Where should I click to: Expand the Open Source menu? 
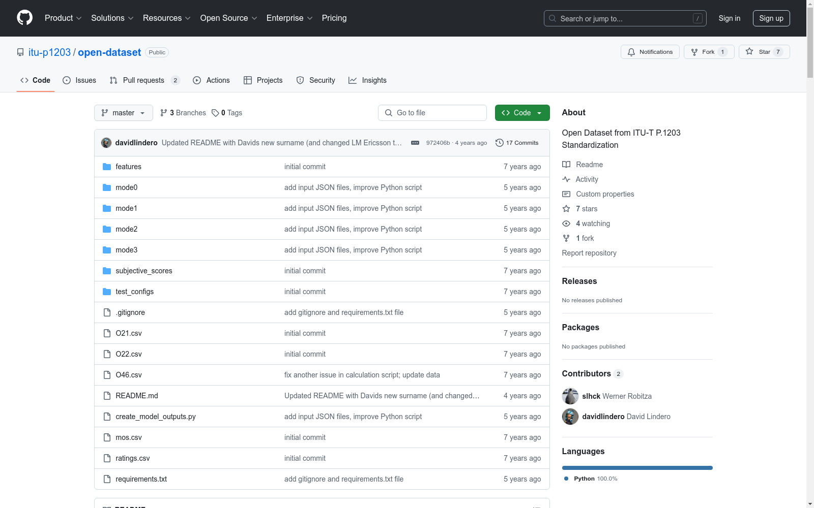click(229, 18)
